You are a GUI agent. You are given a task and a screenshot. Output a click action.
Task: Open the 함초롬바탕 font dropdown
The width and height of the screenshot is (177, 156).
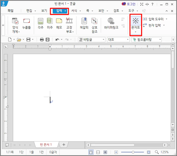point(147,40)
